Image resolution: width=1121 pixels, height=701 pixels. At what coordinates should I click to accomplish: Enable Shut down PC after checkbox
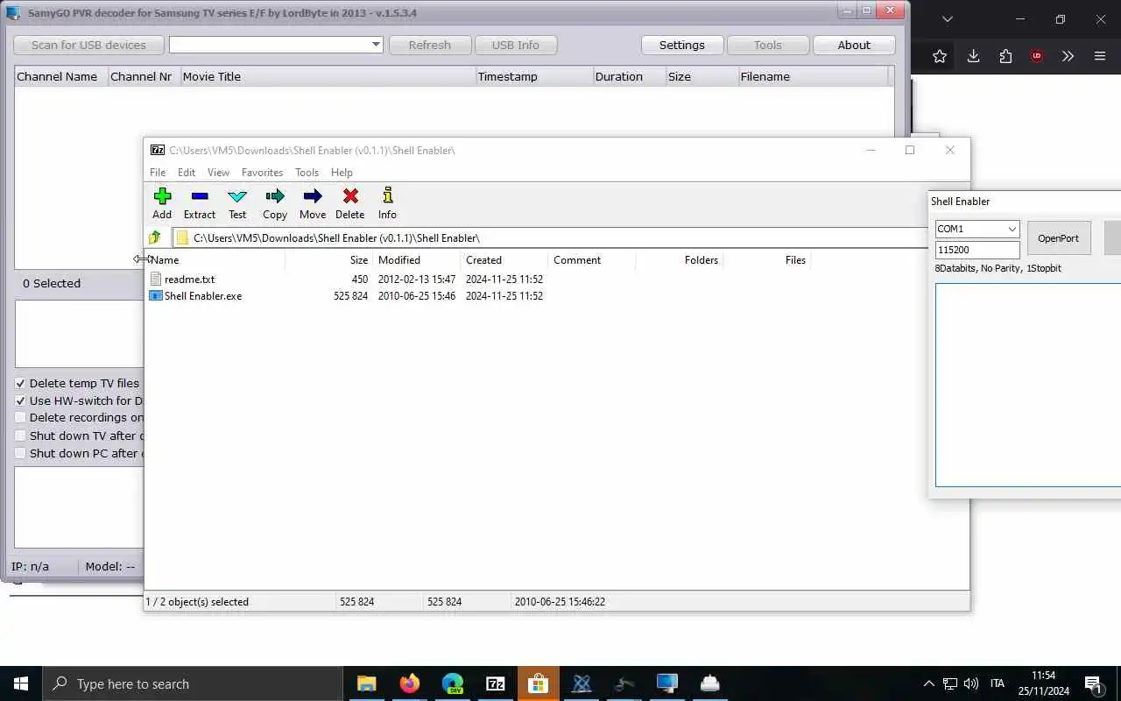[x=20, y=453]
